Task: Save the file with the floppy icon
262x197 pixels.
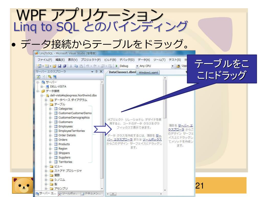Action: coord(59,66)
